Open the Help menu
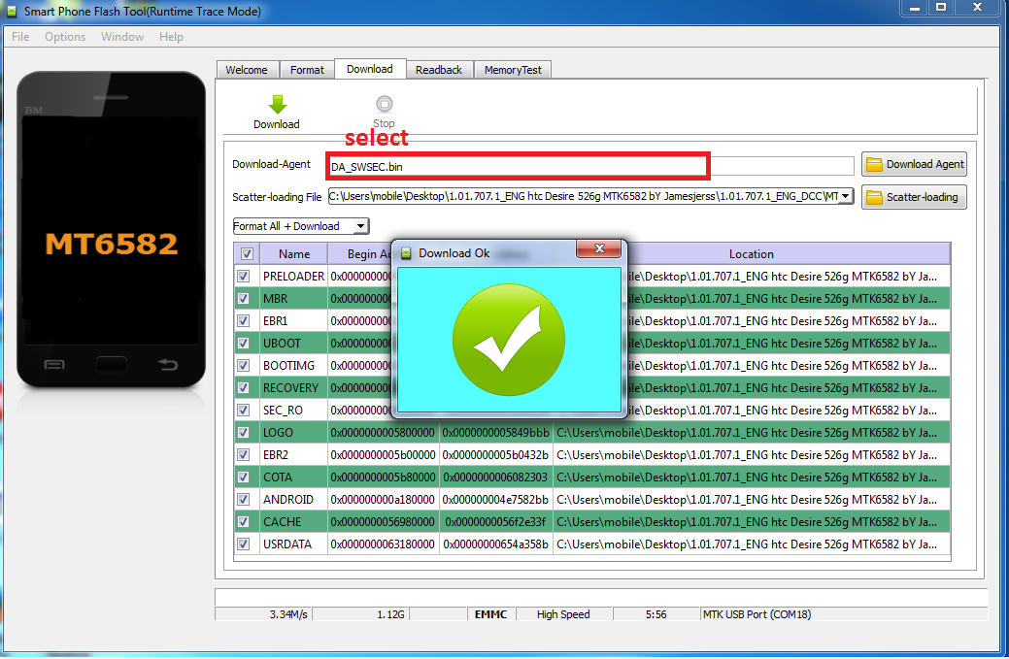Image resolution: width=1009 pixels, height=659 pixels. point(171,37)
